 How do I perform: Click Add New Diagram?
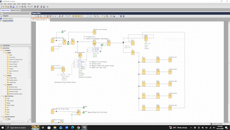(x=8, y=19)
